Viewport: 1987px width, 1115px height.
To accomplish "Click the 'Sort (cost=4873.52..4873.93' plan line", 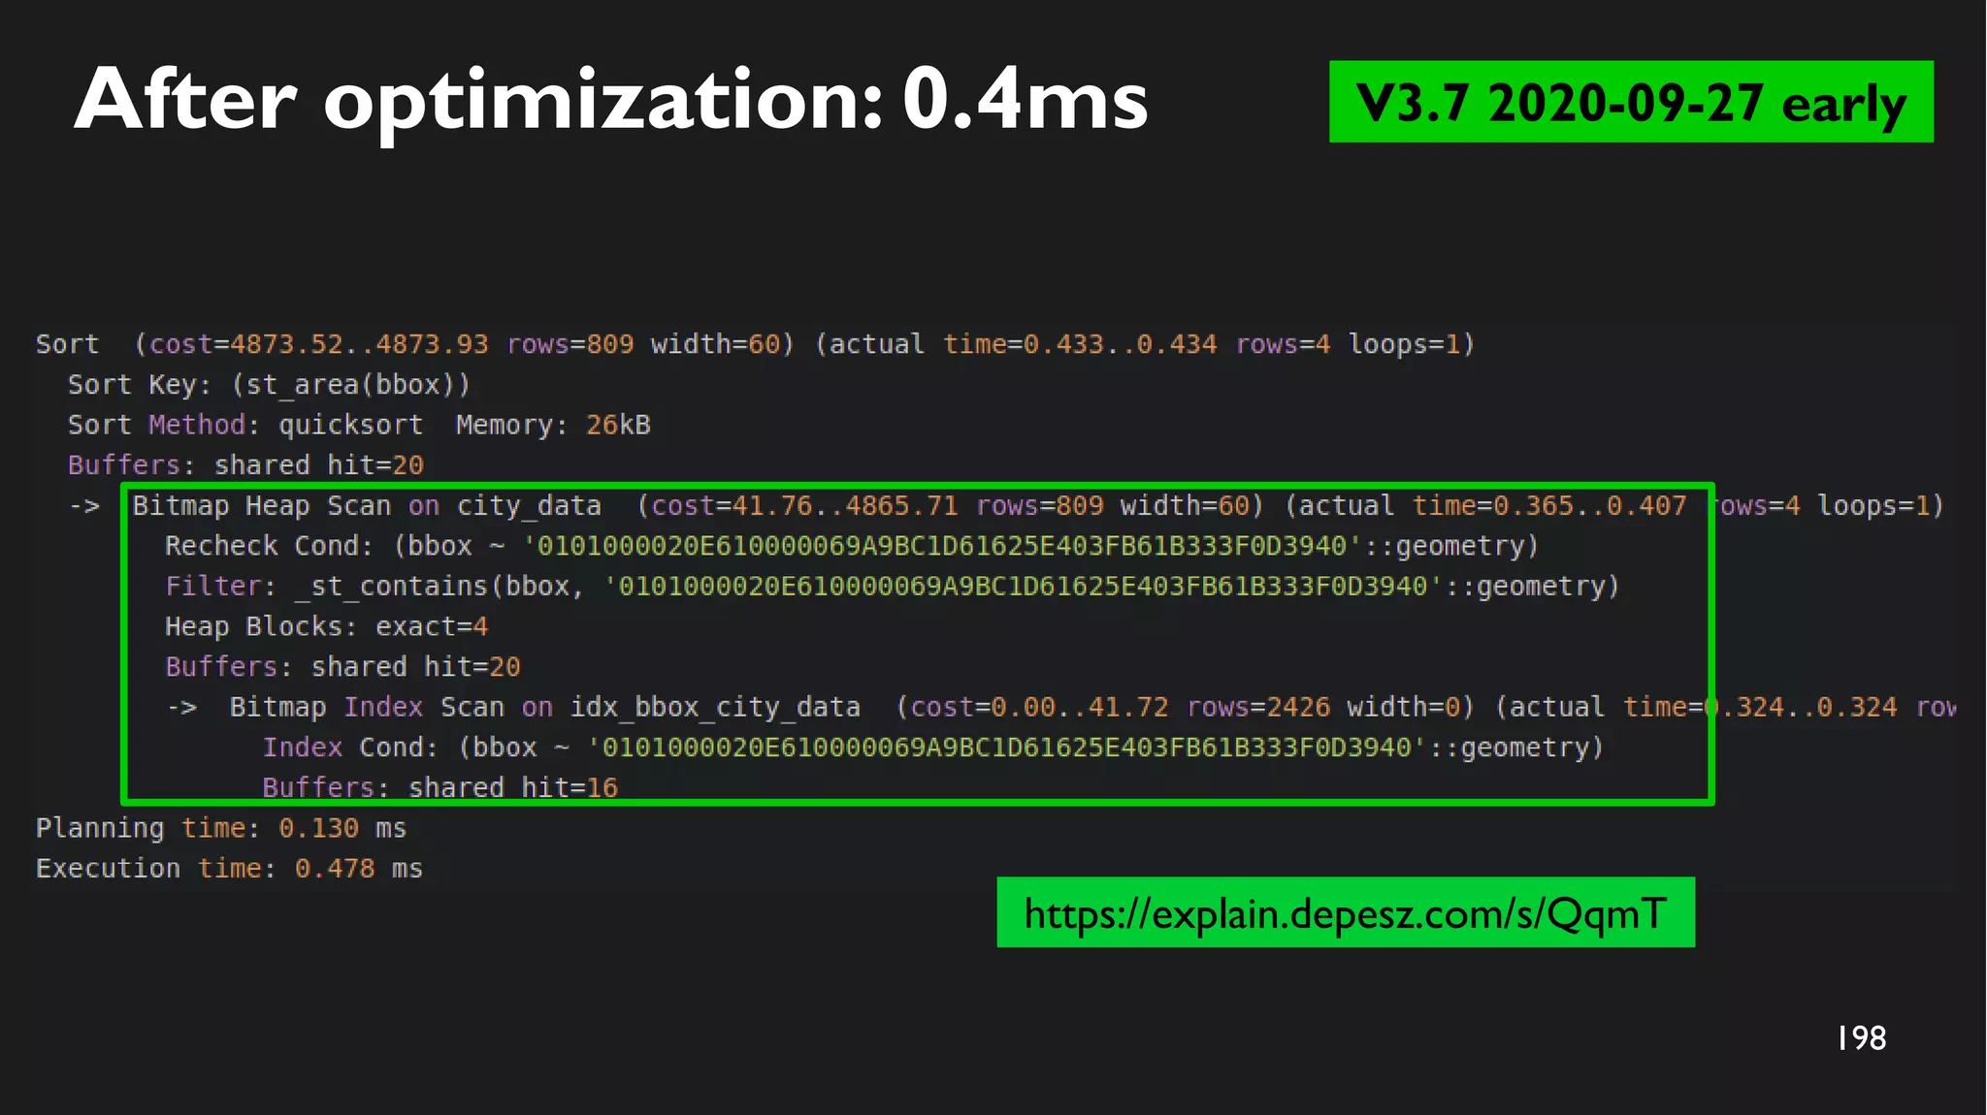I will point(755,344).
